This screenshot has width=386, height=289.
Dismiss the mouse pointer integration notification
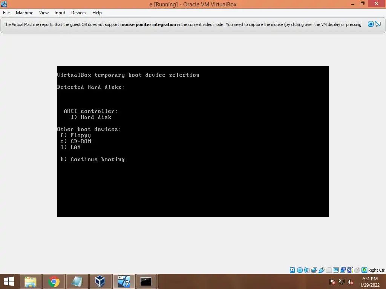[x=371, y=24]
